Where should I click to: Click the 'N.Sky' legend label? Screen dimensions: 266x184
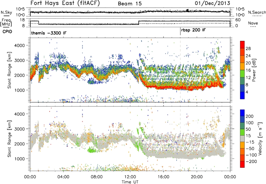pos(6,12)
